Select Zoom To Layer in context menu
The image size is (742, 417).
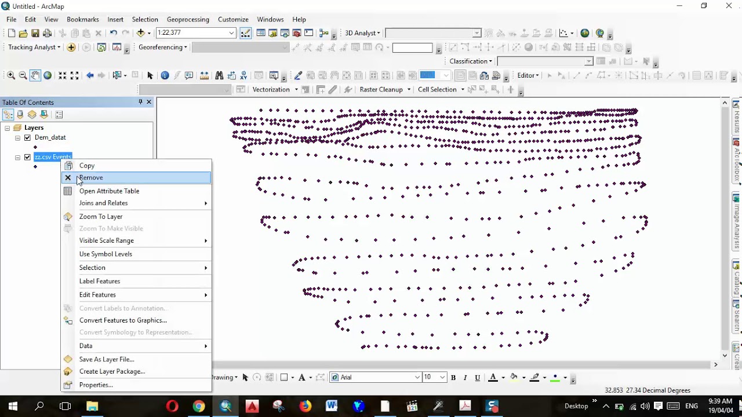136,217
